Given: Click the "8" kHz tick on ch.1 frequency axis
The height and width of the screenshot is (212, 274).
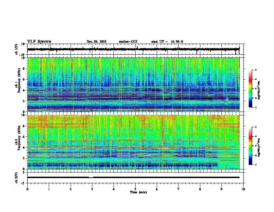Looking at the screenshot, I should point(24,69).
